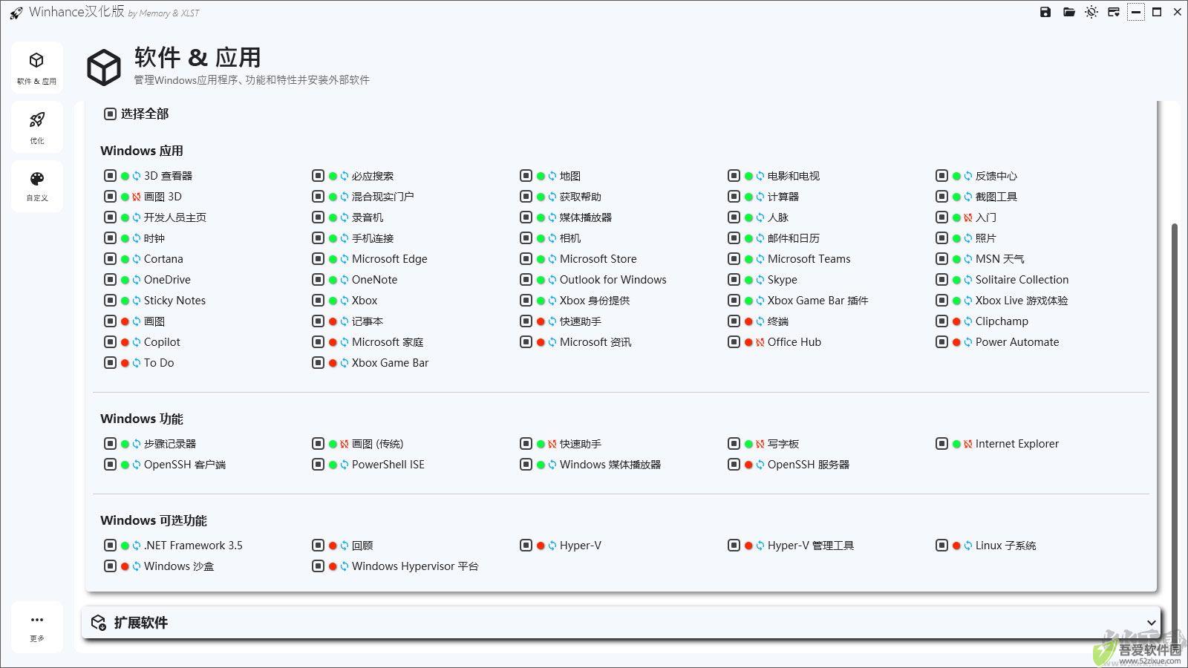Image resolution: width=1188 pixels, height=668 pixels.
Task: Toggle the 反馈中心 checkbox
Action: click(941, 176)
